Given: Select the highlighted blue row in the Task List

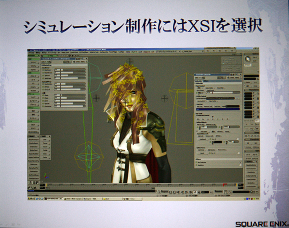Looking at the screenshot, I should (218, 109).
